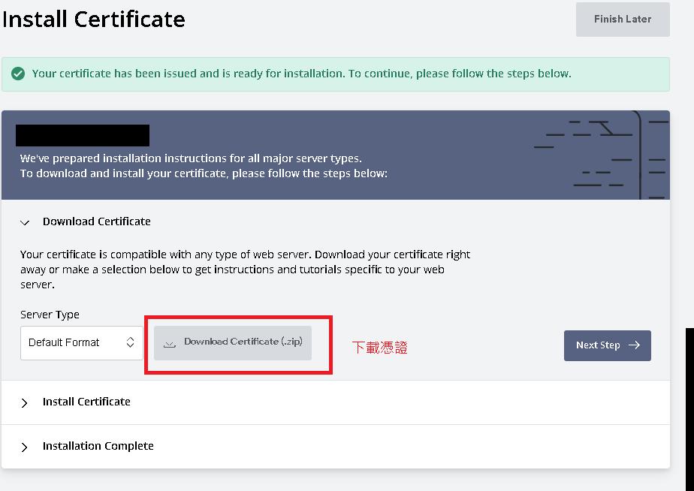This screenshot has height=491, width=694.
Task: Select the Installation Complete step title
Action: tap(98, 446)
